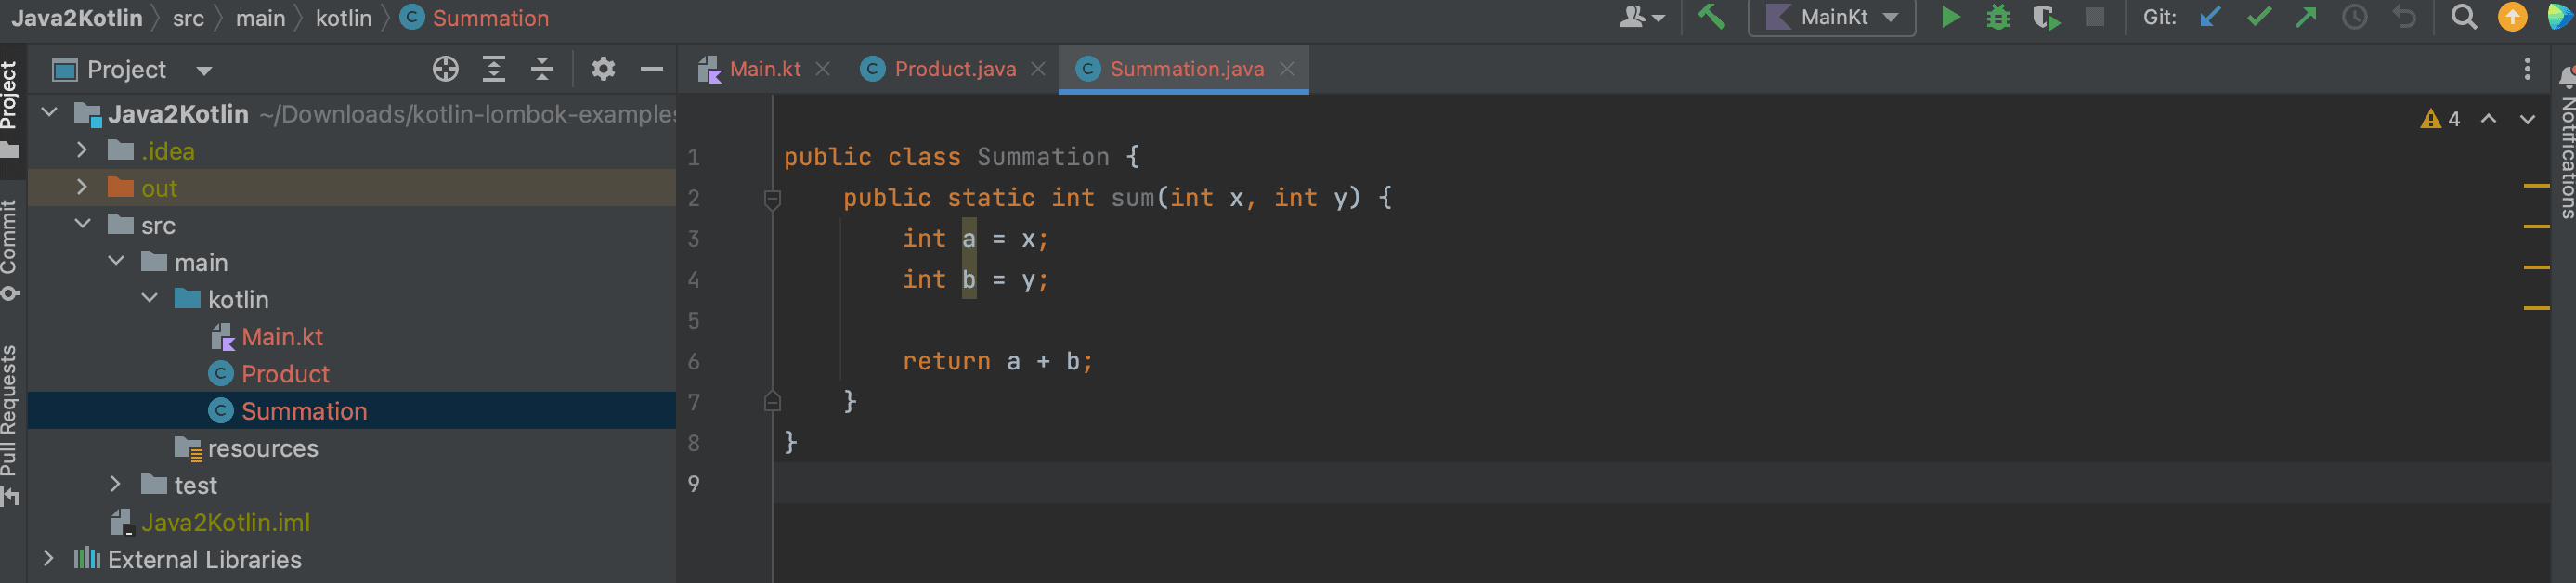The height and width of the screenshot is (583, 2576).
Task: Click kotlin breadcrumb in navigation bar
Action: [343, 18]
